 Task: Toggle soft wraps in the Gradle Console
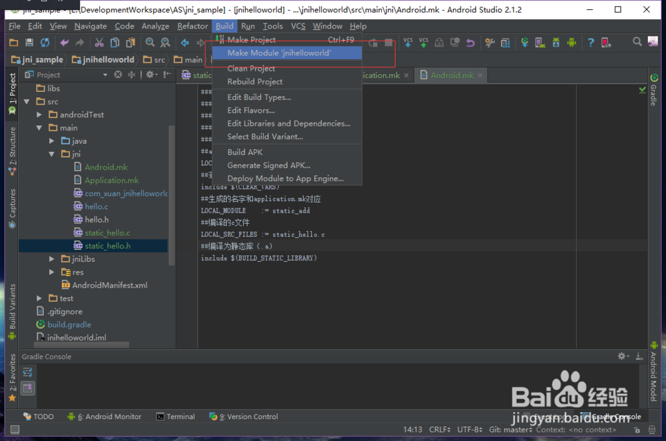pyautogui.click(x=27, y=372)
